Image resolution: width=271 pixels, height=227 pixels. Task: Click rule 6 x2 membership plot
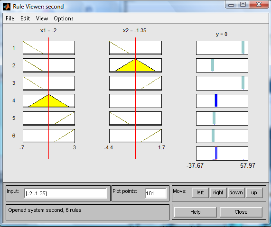click(x=136, y=136)
